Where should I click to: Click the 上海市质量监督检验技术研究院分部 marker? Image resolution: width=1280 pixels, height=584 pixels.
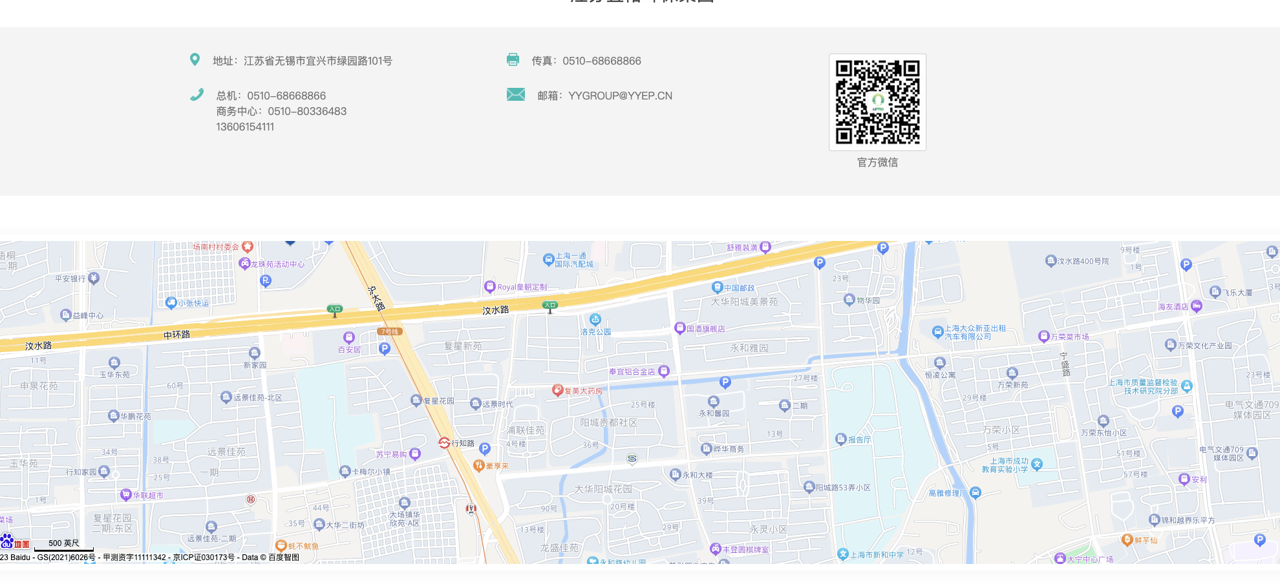[1186, 386]
